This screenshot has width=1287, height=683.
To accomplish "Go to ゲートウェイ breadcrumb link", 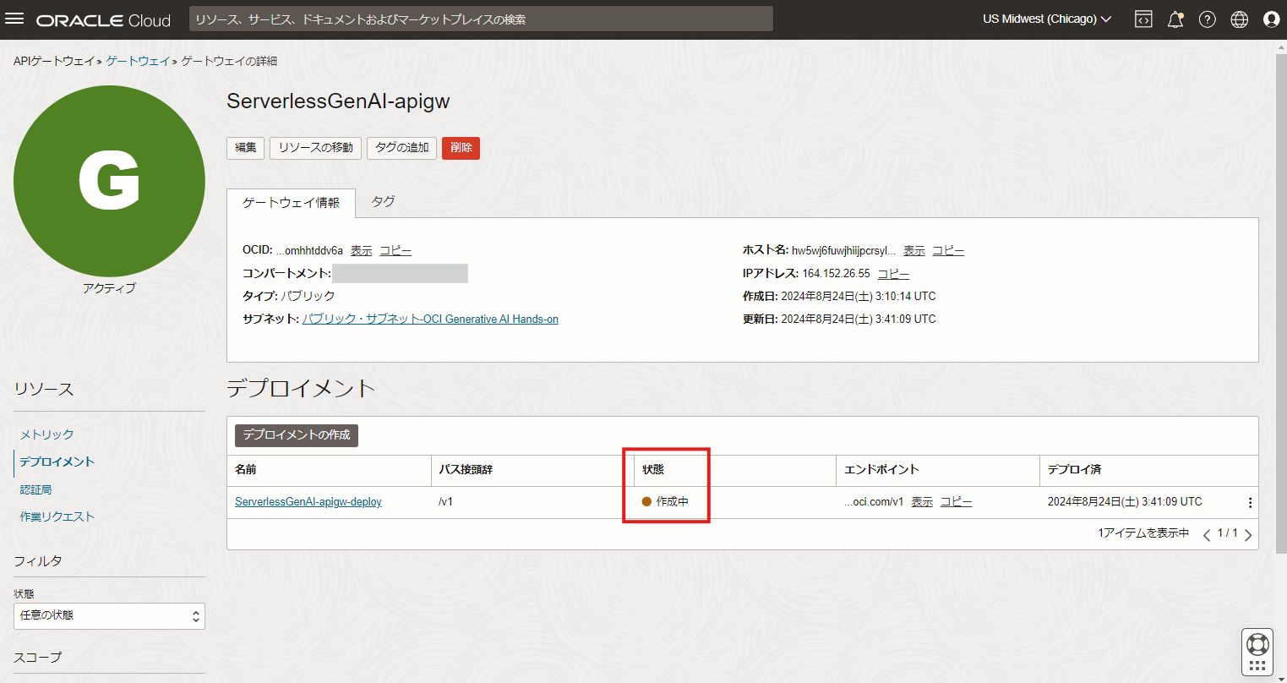I will tap(138, 62).
